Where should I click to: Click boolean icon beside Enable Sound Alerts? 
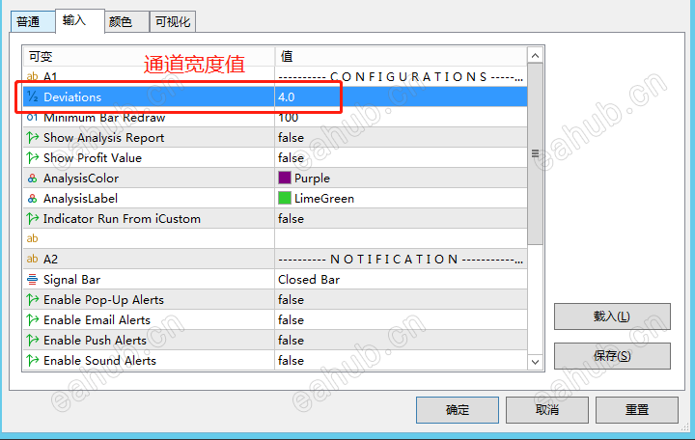point(33,360)
